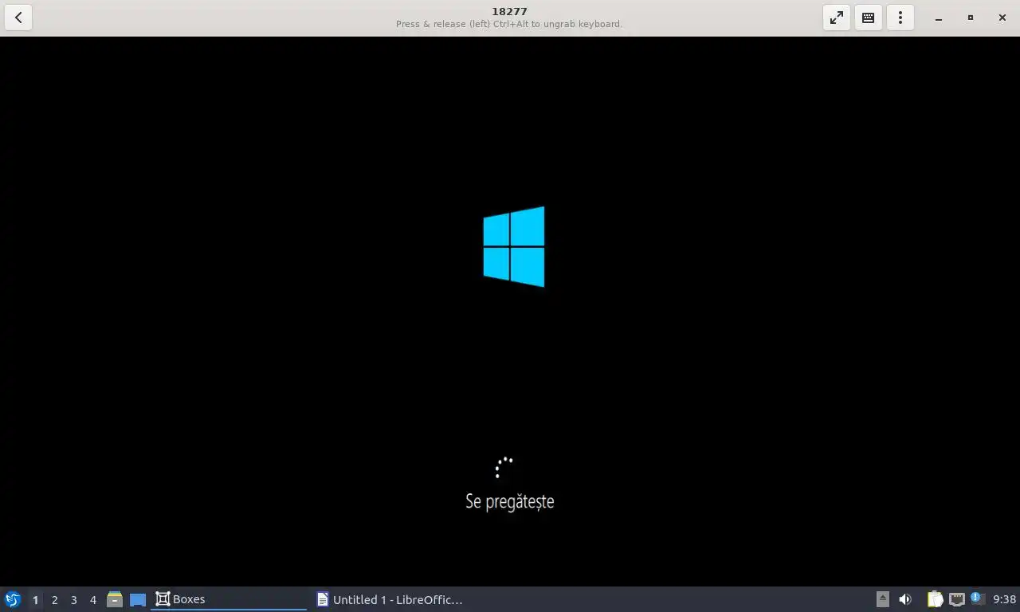Expand the system tray arrow
This screenshot has height=612, width=1020.
coord(882,599)
